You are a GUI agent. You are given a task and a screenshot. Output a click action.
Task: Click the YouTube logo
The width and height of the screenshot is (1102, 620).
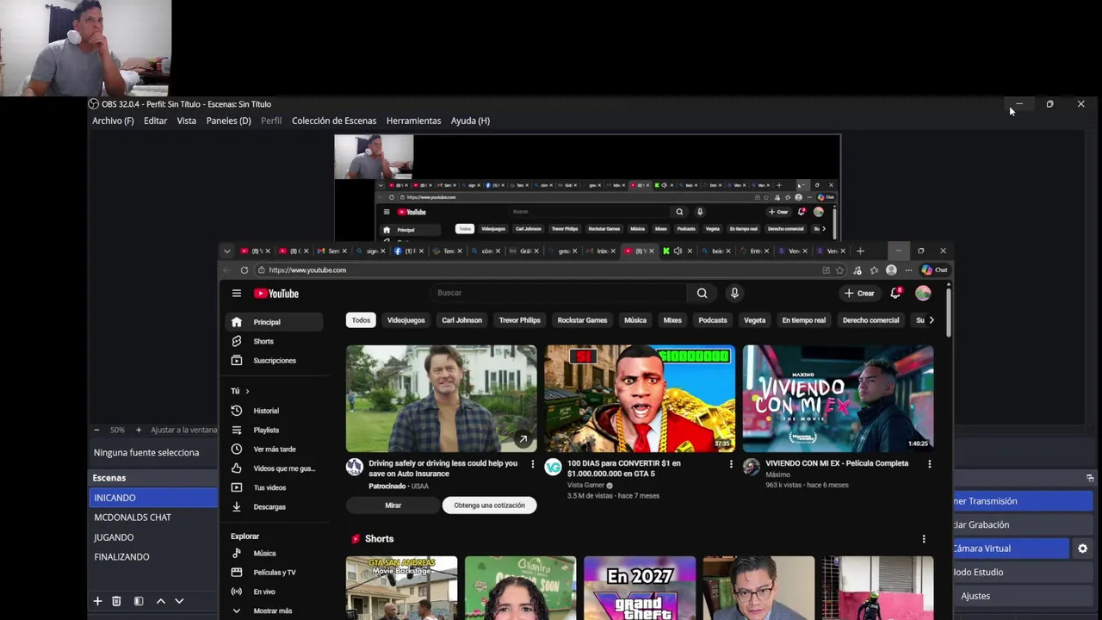click(276, 294)
